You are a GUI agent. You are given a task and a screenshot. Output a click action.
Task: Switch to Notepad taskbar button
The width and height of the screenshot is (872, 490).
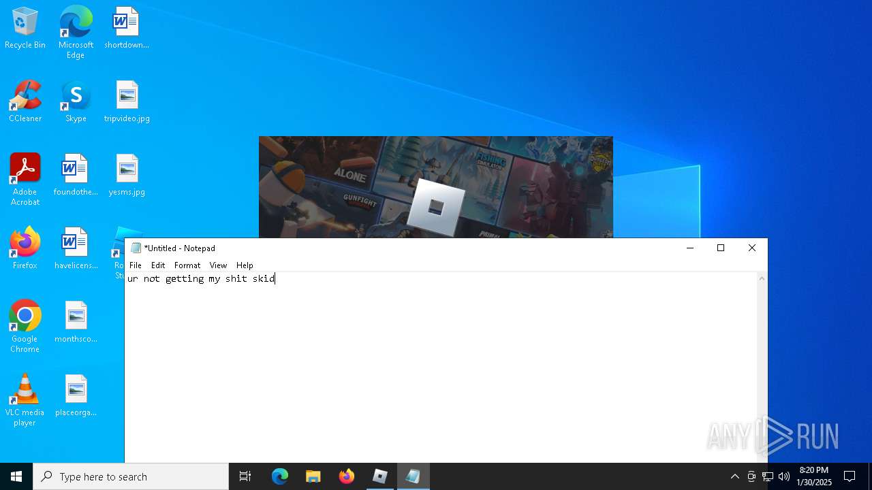[414, 476]
